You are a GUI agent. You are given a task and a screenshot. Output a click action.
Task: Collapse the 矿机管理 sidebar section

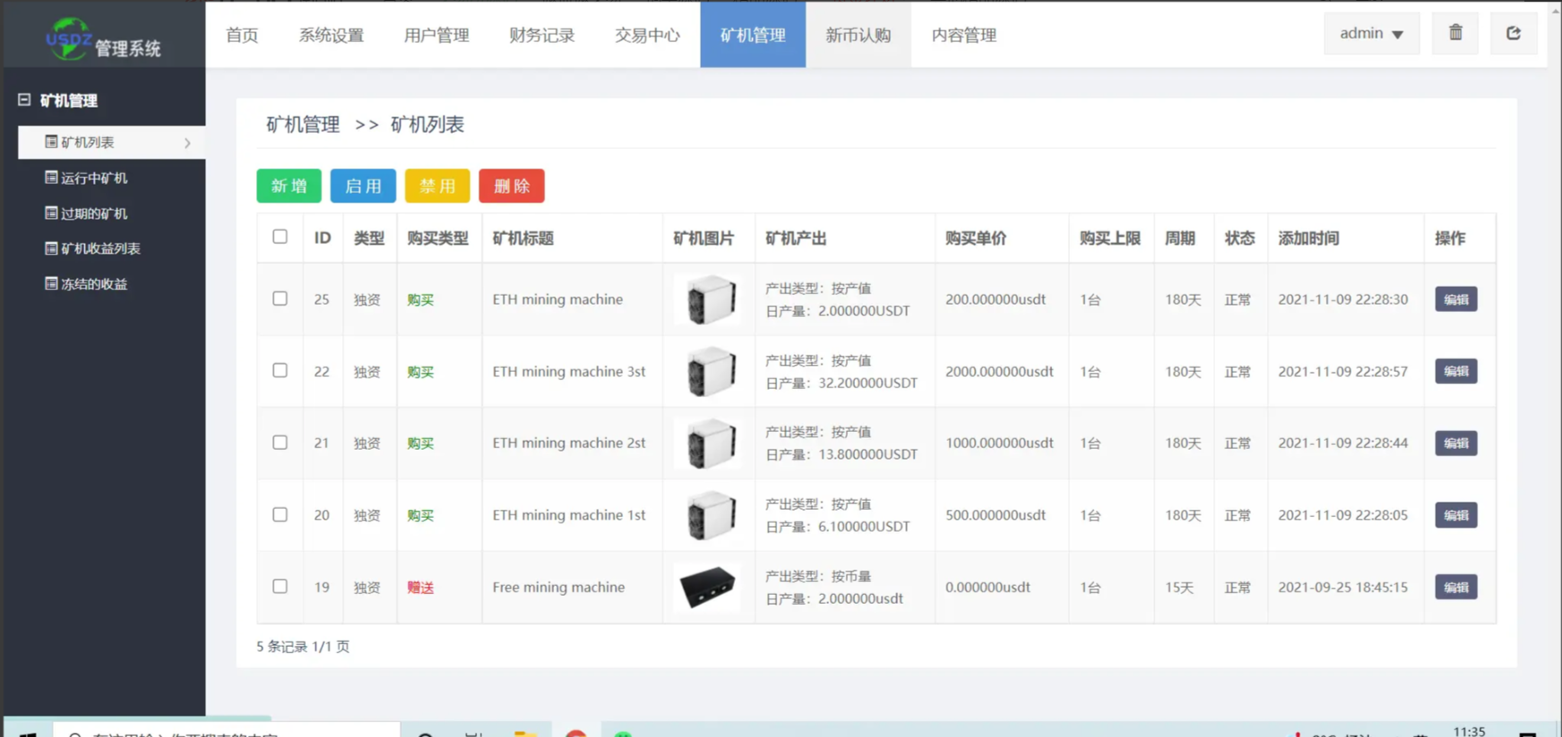tap(24, 100)
